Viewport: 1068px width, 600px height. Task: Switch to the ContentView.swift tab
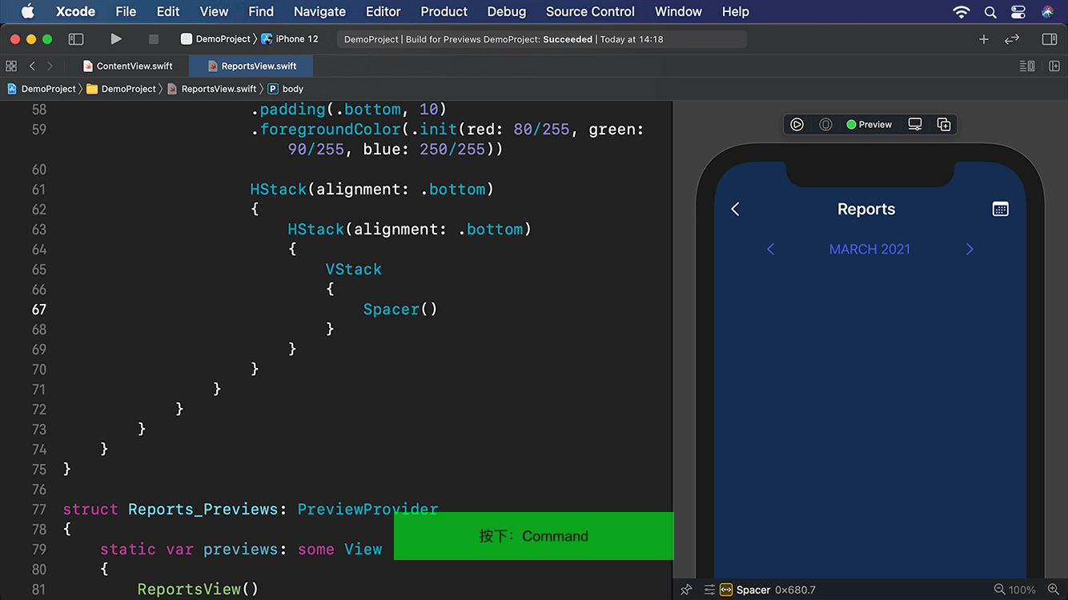pyautogui.click(x=128, y=66)
